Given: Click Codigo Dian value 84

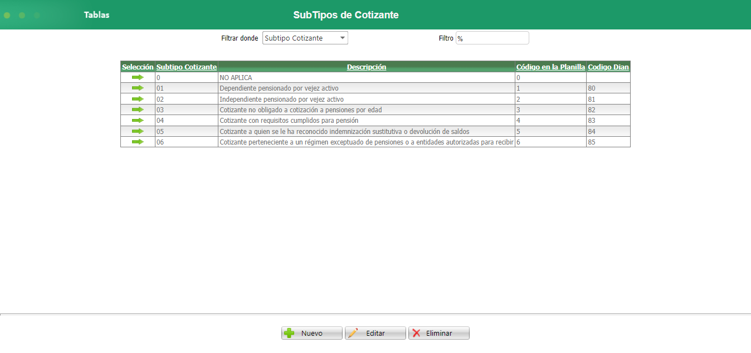Looking at the screenshot, I should coord(592,132).
